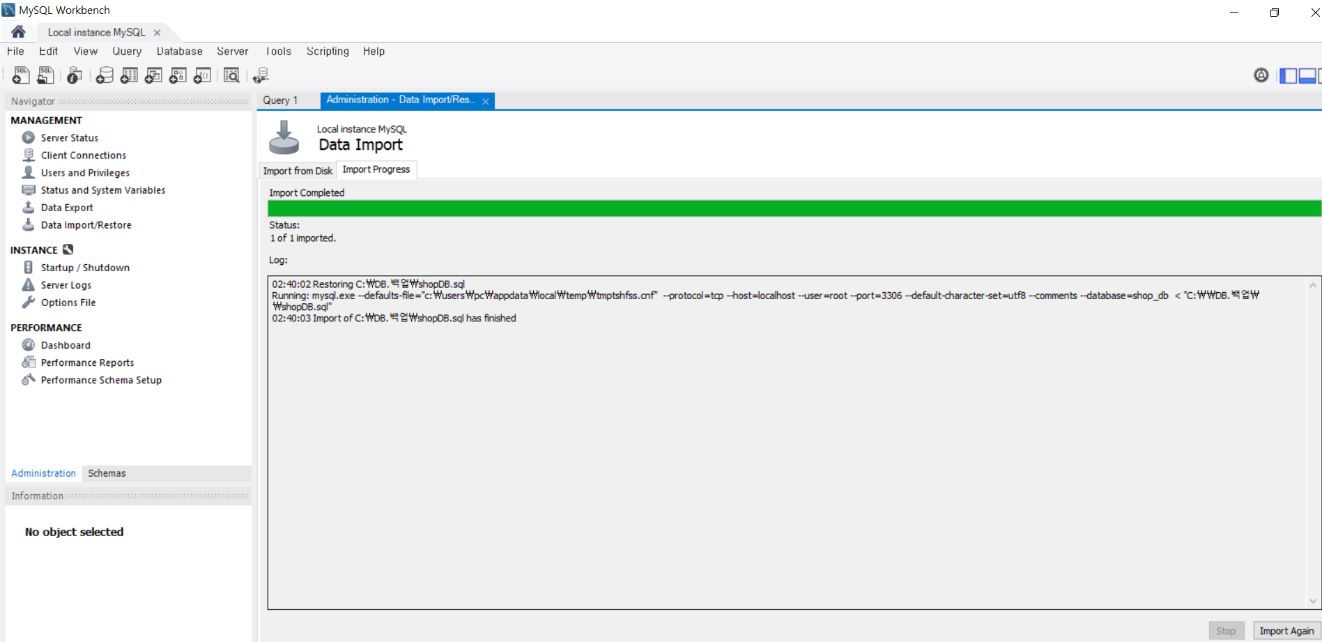Search table data icon

231,75
